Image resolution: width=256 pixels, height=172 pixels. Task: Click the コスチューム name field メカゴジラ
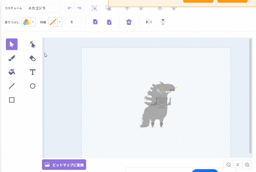point(43,8)
